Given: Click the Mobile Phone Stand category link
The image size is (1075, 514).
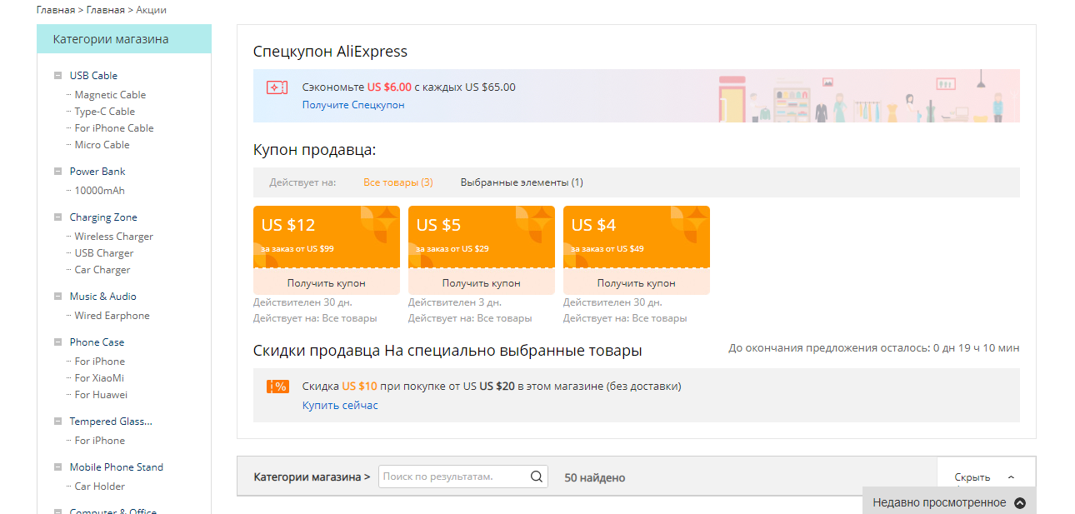Looking at the screenshot, I should point(117,467).
